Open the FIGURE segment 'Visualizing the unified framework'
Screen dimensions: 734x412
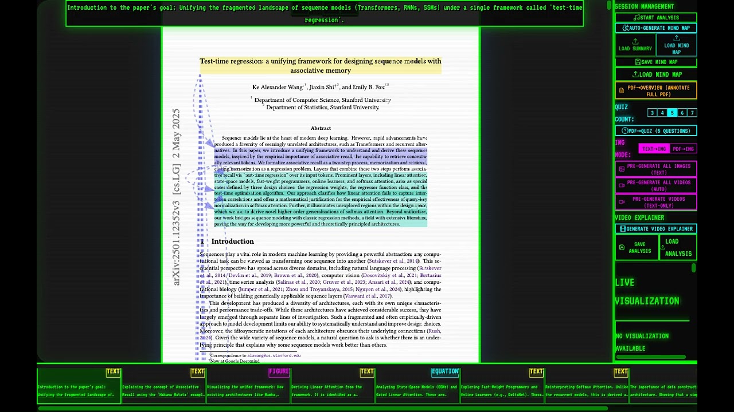[248, 385]
